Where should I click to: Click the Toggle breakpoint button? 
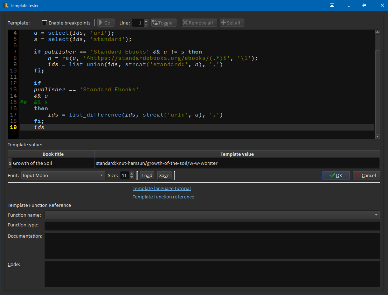[164, 23]
